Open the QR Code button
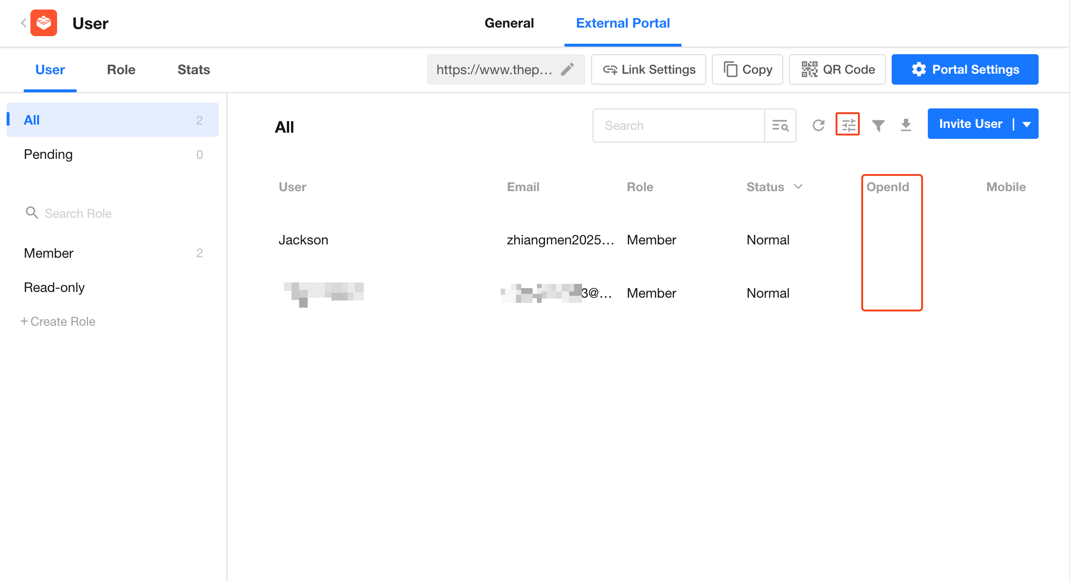This screenshot has width=1070, height=582. 837,69
